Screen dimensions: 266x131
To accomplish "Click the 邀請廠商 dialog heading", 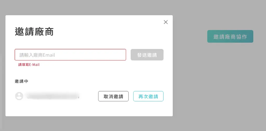I will [x=34, y=32].
